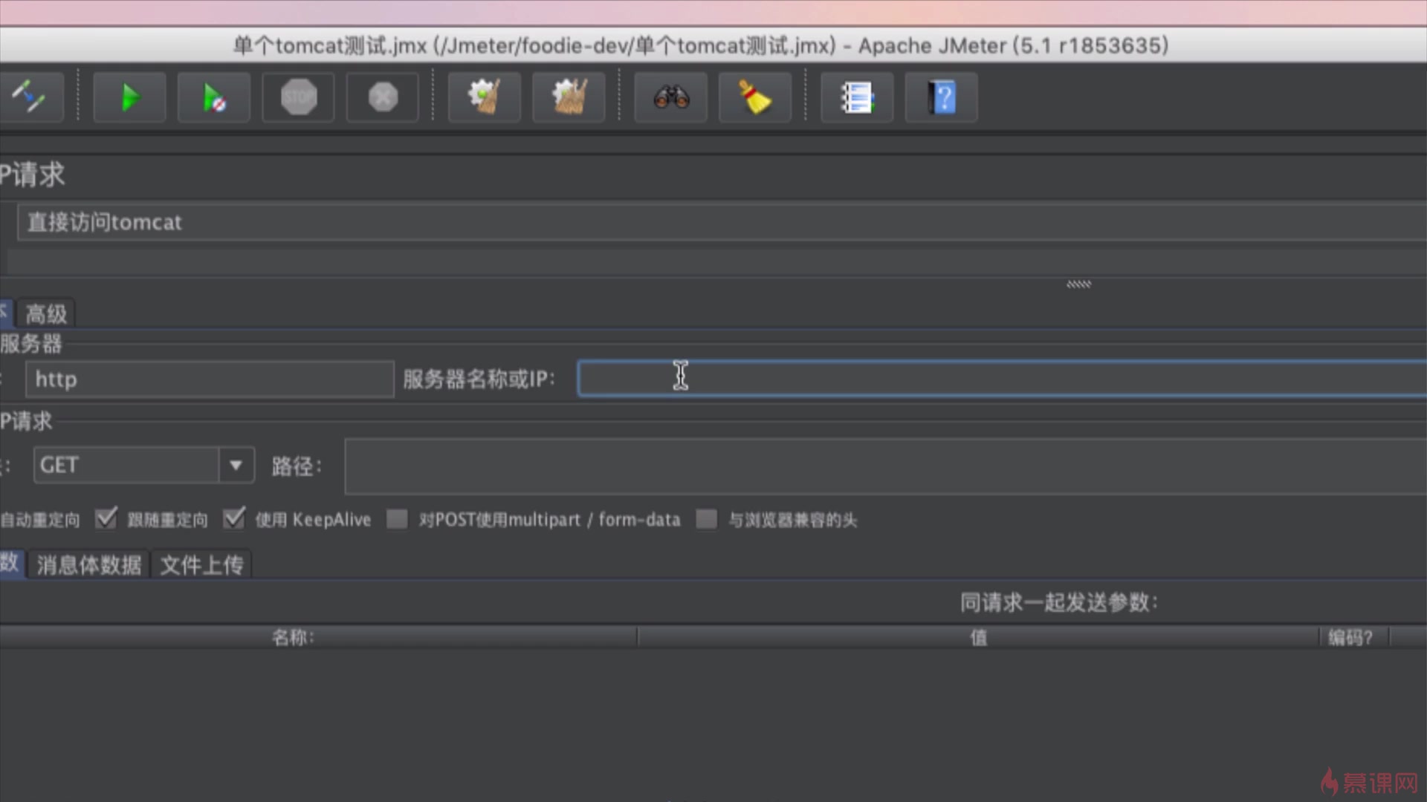This screenshot has height=802, width=1427.
Task: Click the Clear All results icon
Action: (x=569, y=97)
